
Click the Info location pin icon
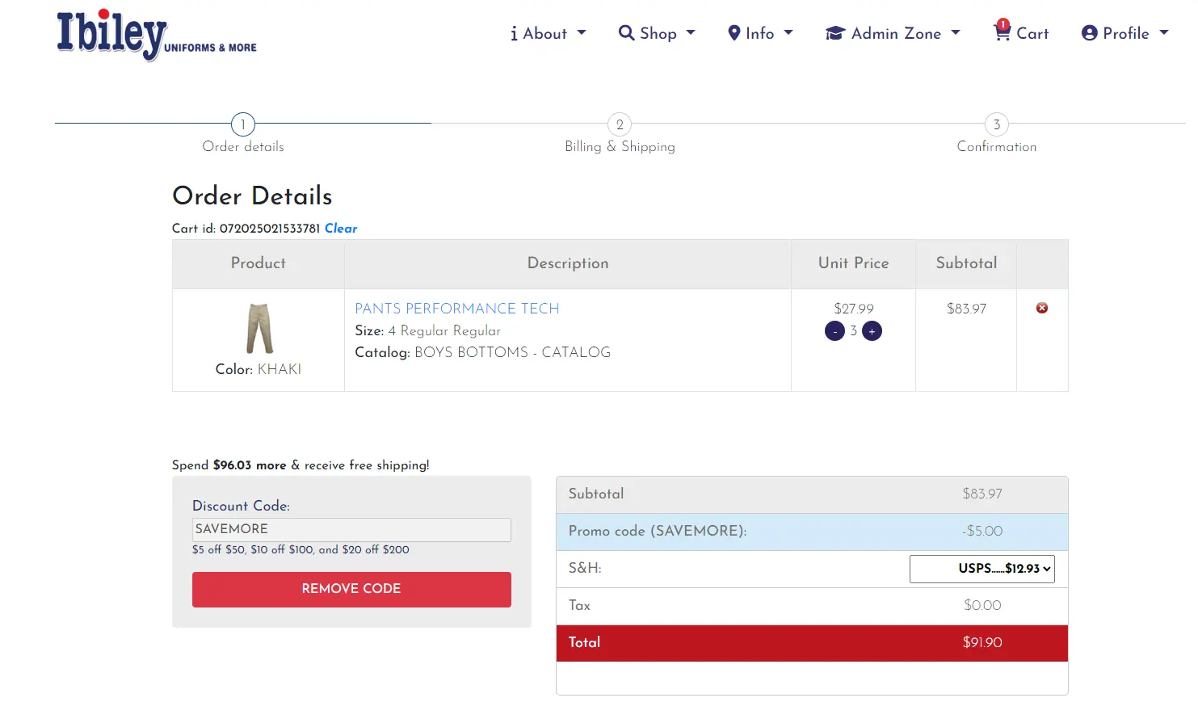[734, 33]
